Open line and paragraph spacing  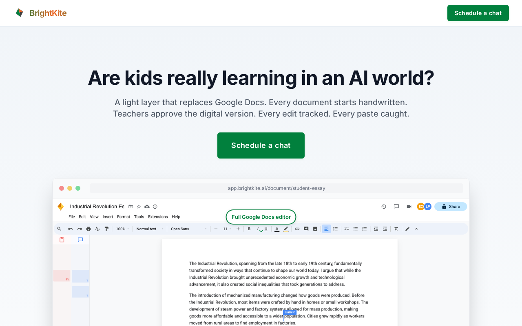click(336, 229)
